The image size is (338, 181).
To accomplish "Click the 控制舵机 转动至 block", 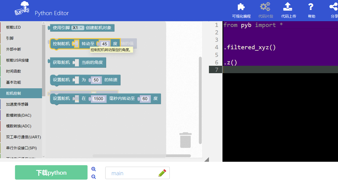I will (85, 44).
